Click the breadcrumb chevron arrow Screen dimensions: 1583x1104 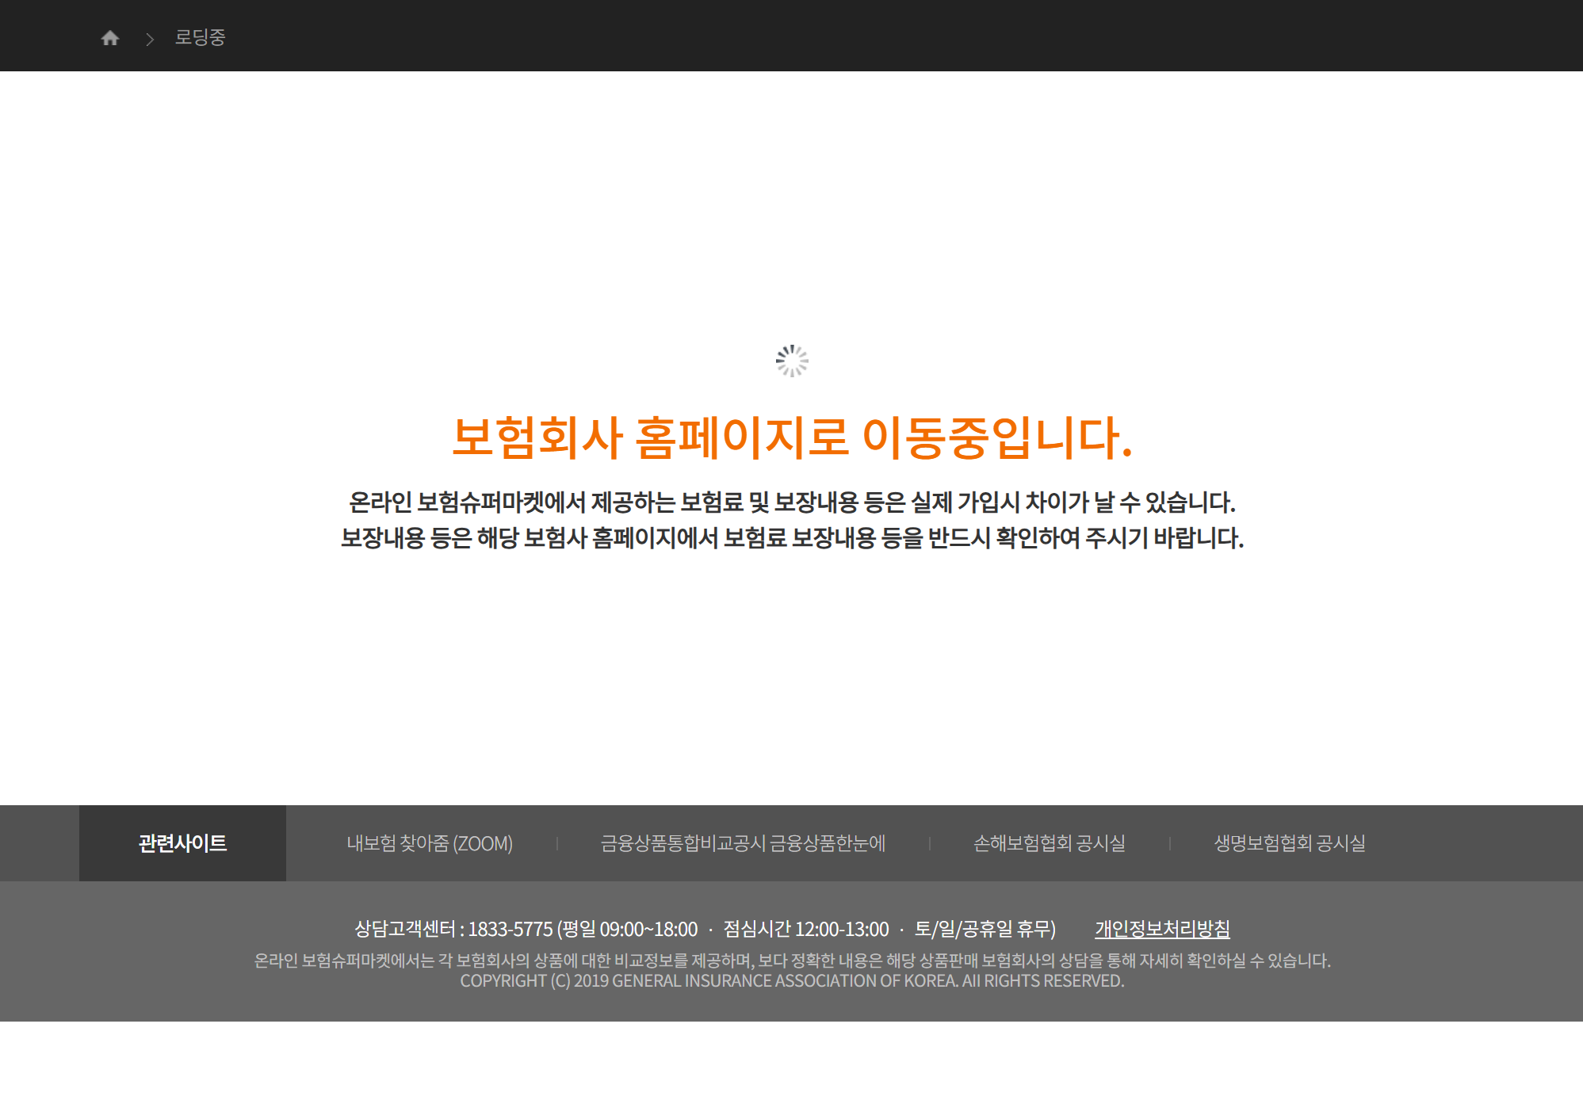(x=150, y=39)
